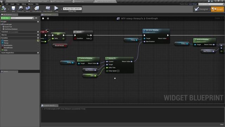Compile the blueprint with the Compile icon
The height and width of the screenshot is (127, 225).
coord(4,8)
